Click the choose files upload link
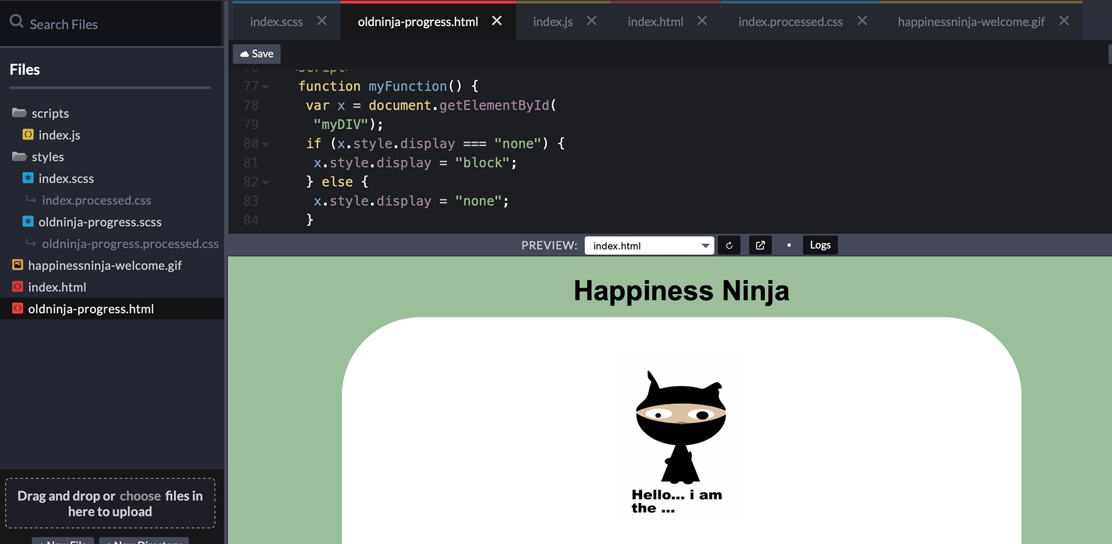This screenshot has height=544, width=1112. 140,496
